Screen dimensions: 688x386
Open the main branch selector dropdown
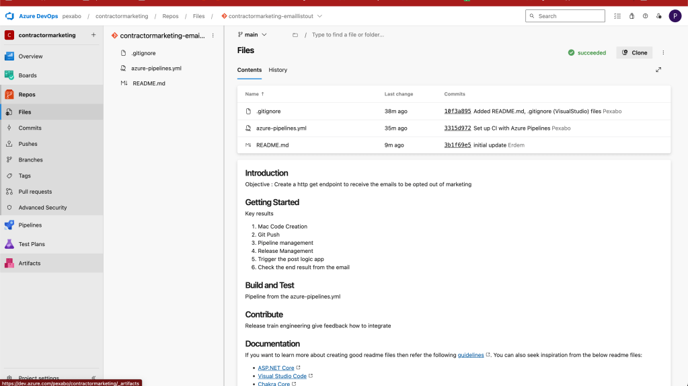click(252, 35)
